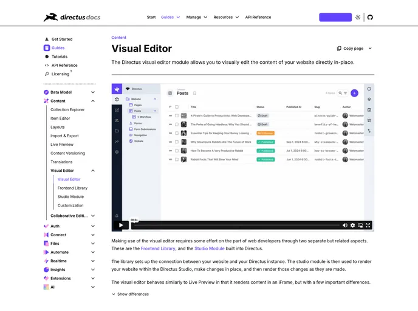
Task: Click the Copy page button
Action: [351, 49]
